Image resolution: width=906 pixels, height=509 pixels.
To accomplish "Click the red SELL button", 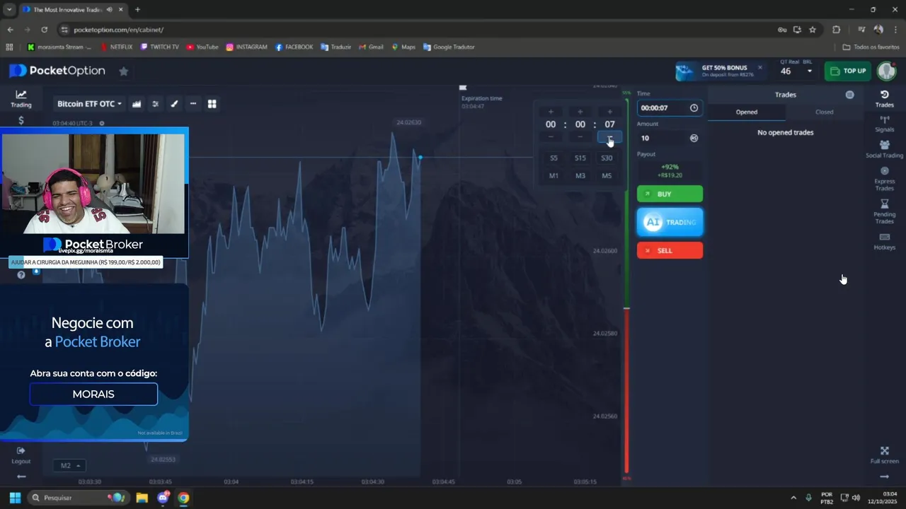I will click(x=670, y=250).
